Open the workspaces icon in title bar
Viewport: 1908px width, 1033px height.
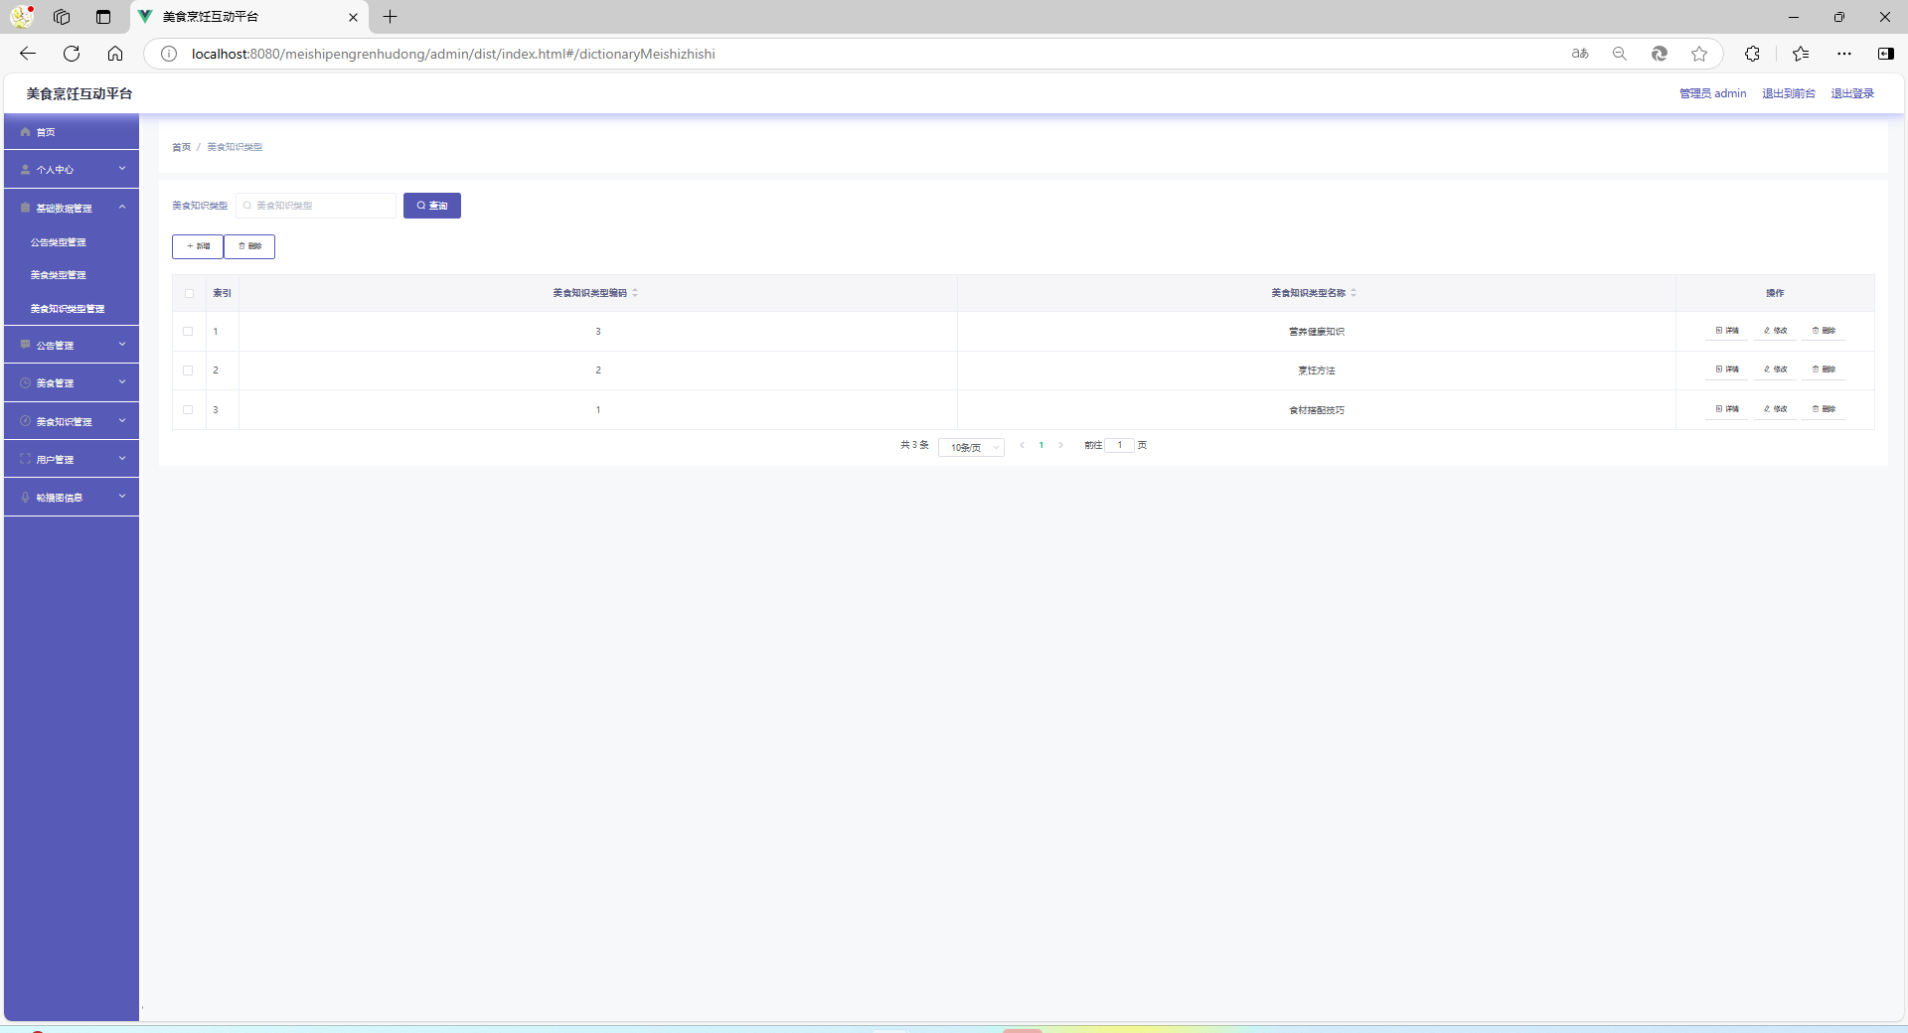click(x=62, y=17)
